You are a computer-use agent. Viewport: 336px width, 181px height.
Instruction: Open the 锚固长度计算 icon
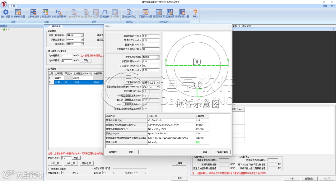182,13
